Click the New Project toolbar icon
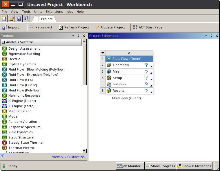 pyautogui.click(x=4, y=19)
